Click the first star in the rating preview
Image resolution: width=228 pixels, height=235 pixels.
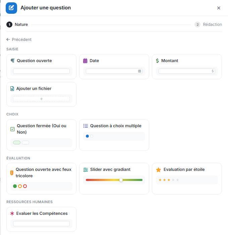tap(160, 180)
